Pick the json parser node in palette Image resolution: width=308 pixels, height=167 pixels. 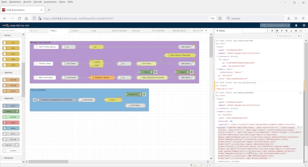(11, 54)
